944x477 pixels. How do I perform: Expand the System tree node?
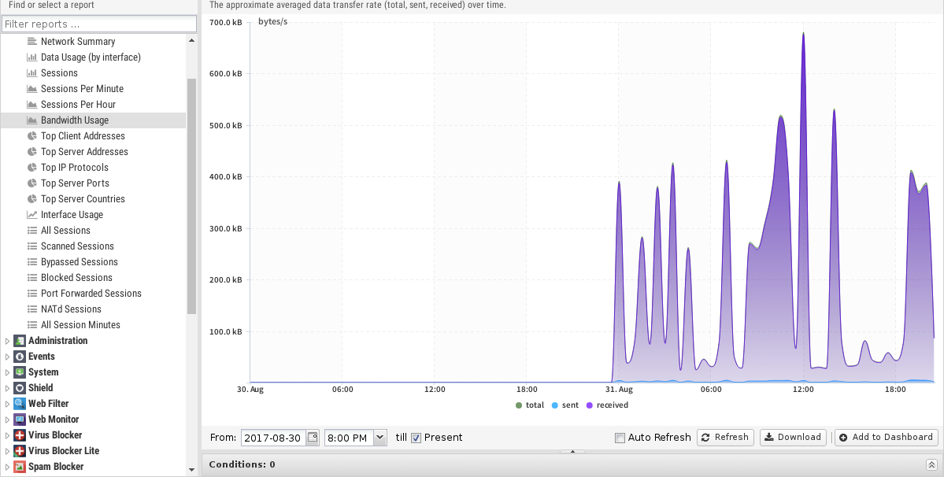click(x=7, y=372)
